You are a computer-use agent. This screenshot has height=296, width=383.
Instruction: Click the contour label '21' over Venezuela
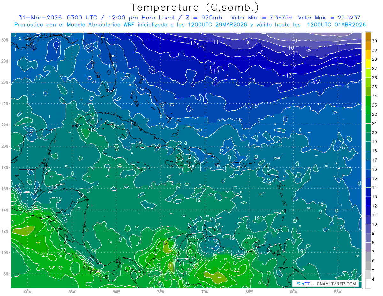coord(182,264)
